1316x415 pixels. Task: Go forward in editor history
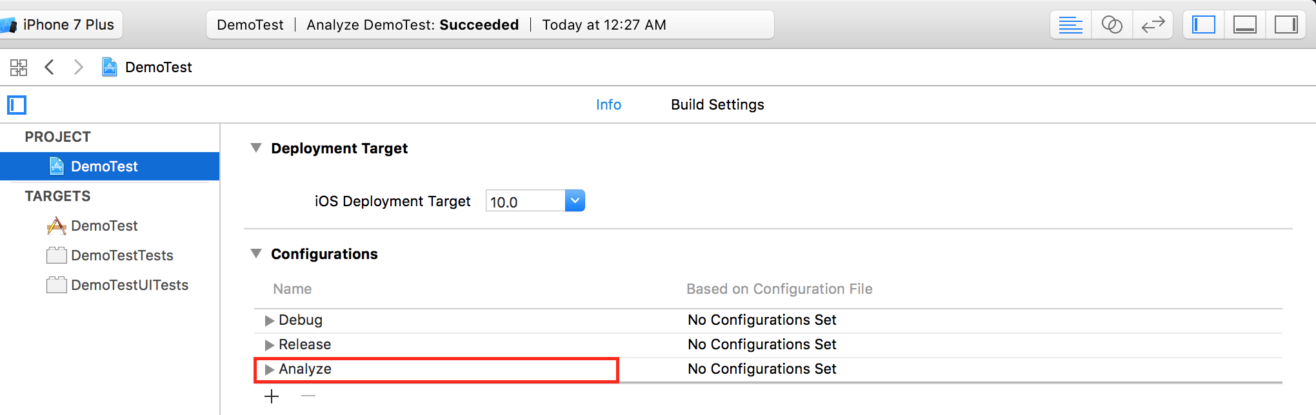[x=78, y=67]
